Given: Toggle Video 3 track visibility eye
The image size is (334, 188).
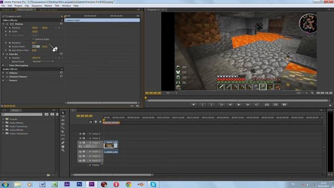Looking at the screenshot, I should [80, 134].
